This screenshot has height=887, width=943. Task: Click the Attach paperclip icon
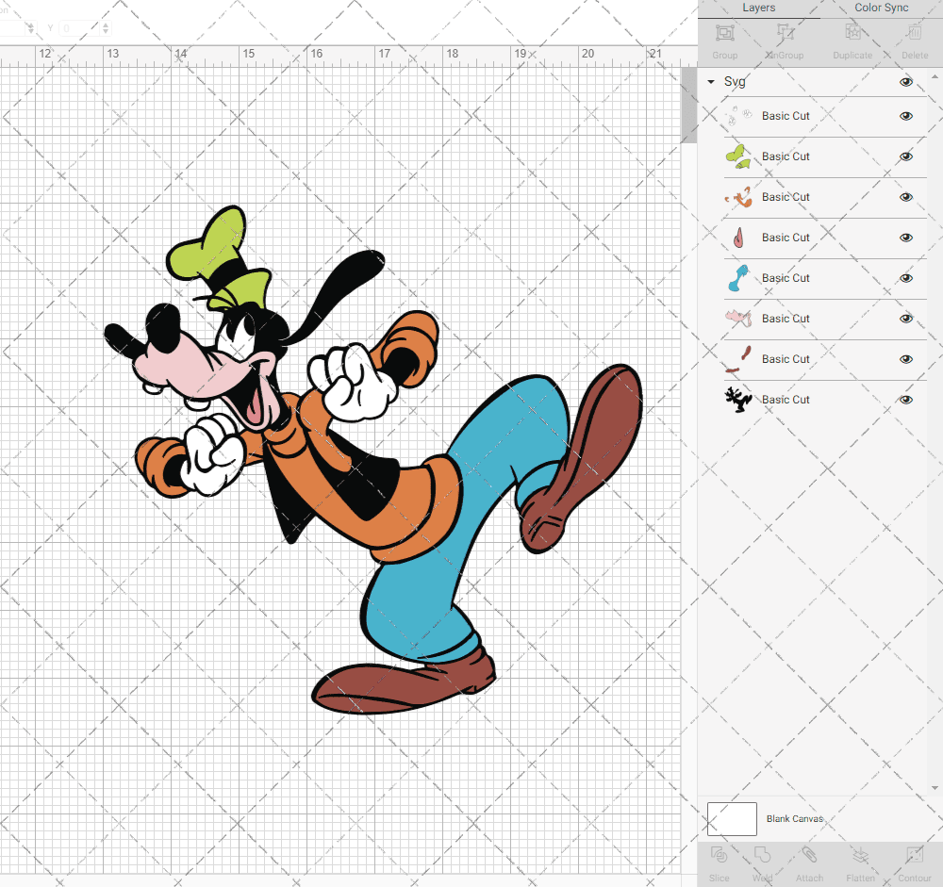(809, 855)
